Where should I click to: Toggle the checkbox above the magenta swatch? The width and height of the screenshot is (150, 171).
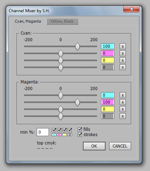click(59, 130)
